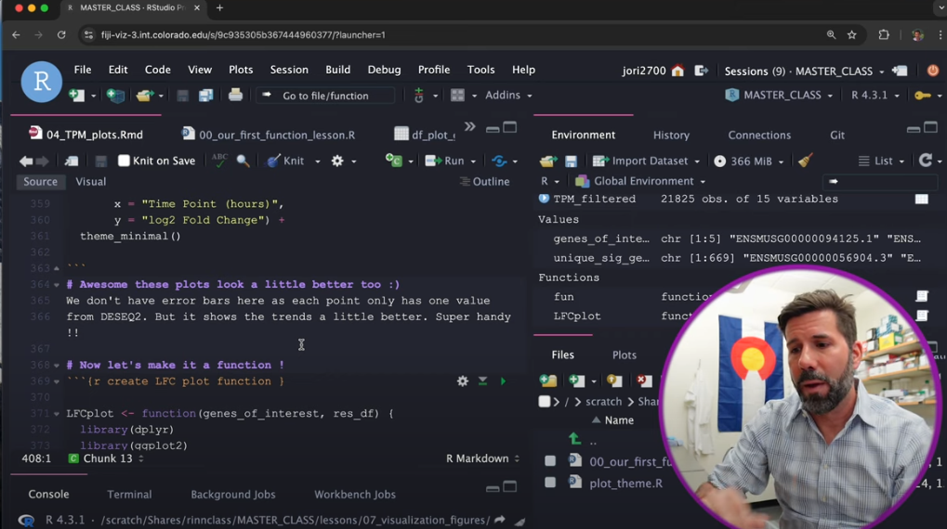
Task: Switch editor to Source mode
Action: point(41,182)
